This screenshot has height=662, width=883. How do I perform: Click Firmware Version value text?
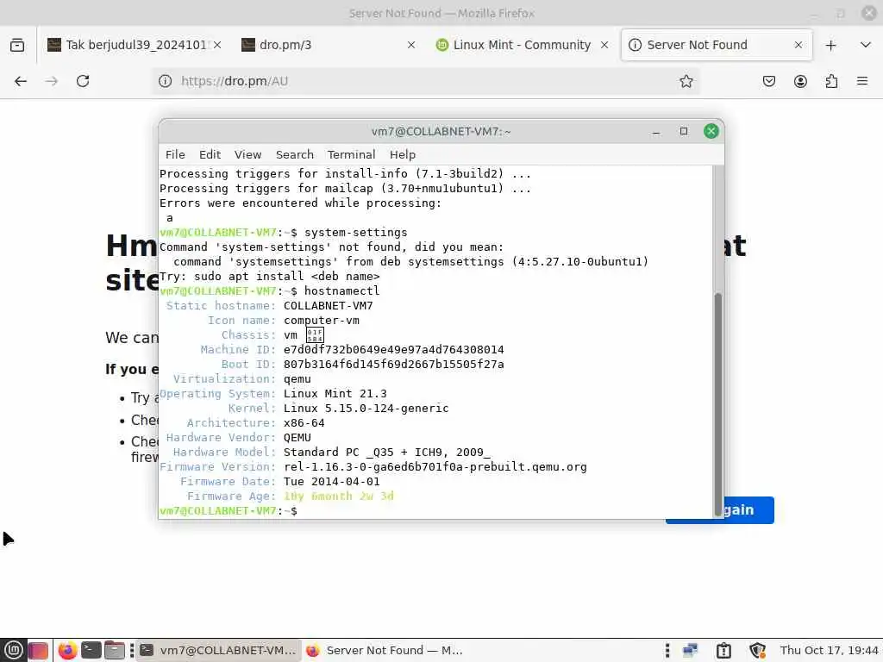point(435,466)
